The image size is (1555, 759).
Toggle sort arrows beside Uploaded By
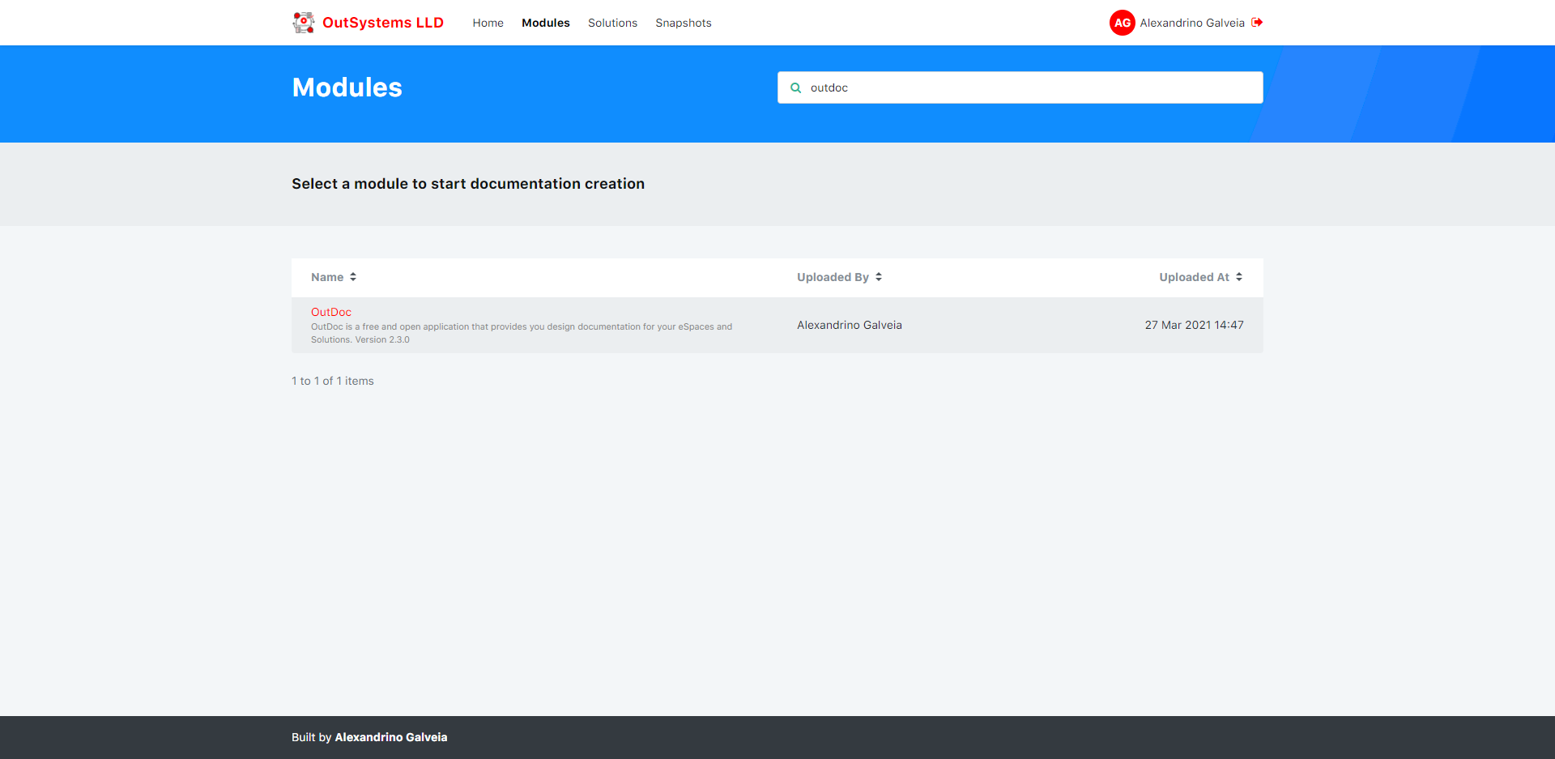coord(879,277)
